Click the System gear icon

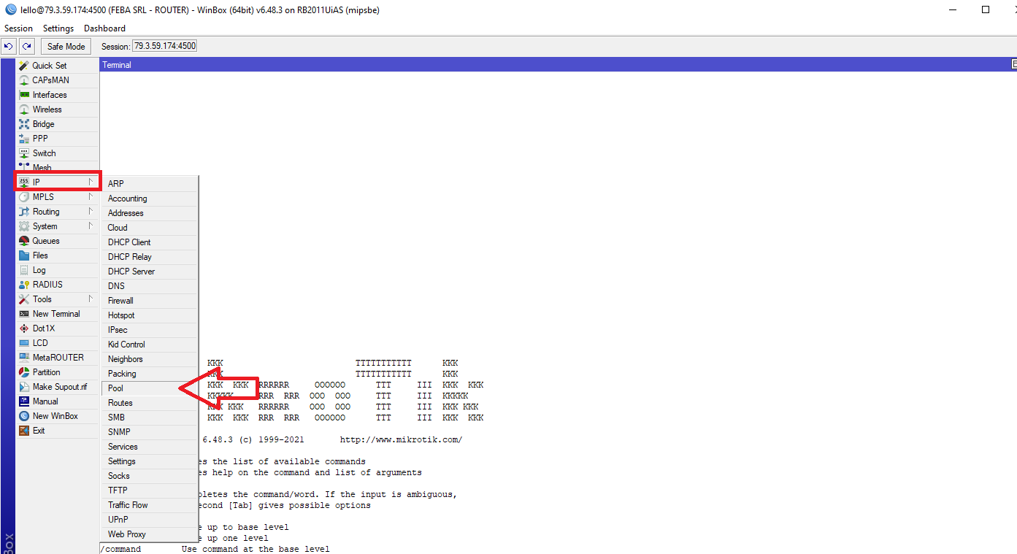point(24,226)
